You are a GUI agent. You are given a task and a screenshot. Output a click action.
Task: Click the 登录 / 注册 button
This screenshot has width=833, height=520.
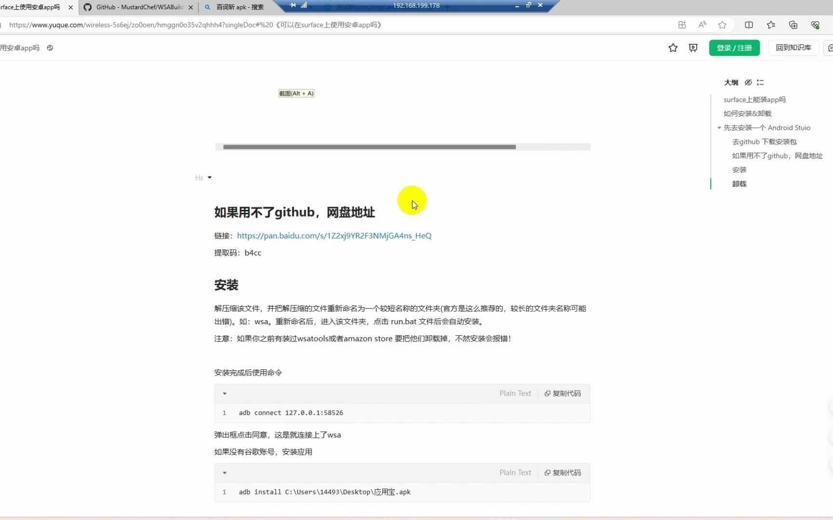tap(734, 48)
